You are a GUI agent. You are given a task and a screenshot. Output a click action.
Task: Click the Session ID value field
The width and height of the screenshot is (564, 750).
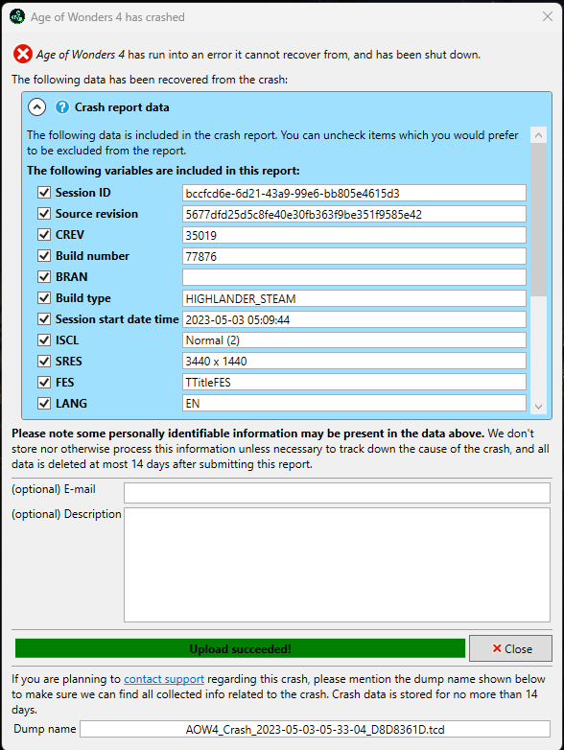pos(354,193)
